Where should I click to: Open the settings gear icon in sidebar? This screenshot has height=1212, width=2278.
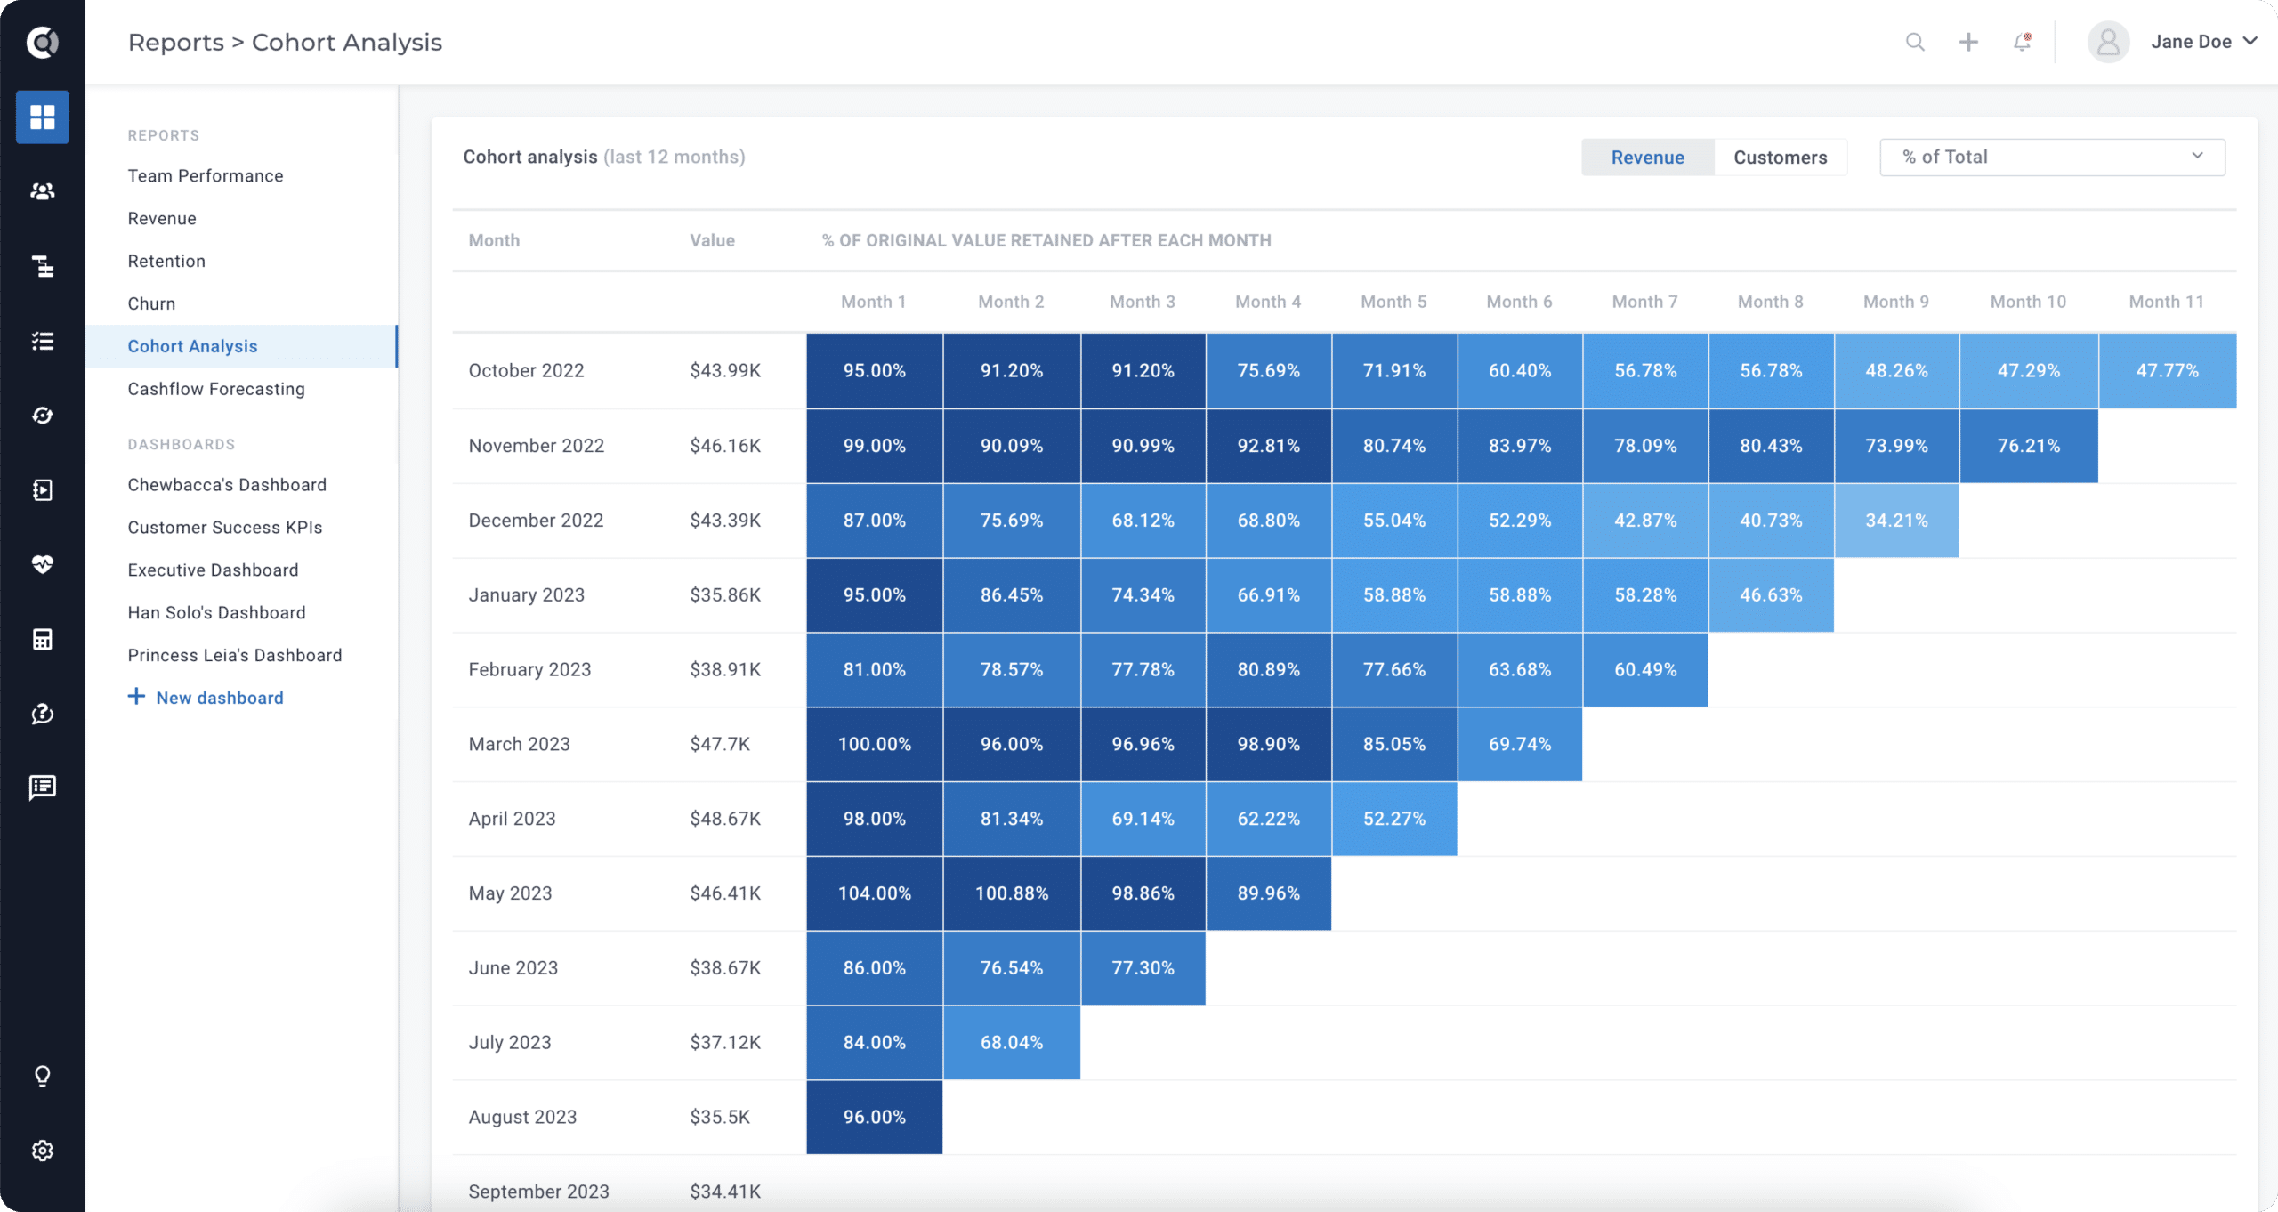[42, 1151]
